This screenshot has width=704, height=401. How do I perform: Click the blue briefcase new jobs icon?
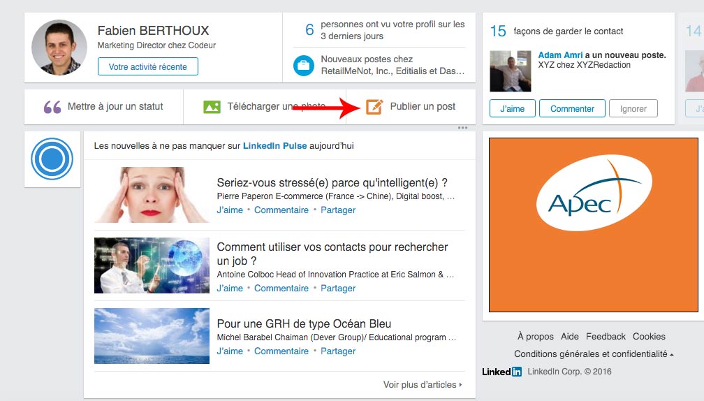[304, 65]
